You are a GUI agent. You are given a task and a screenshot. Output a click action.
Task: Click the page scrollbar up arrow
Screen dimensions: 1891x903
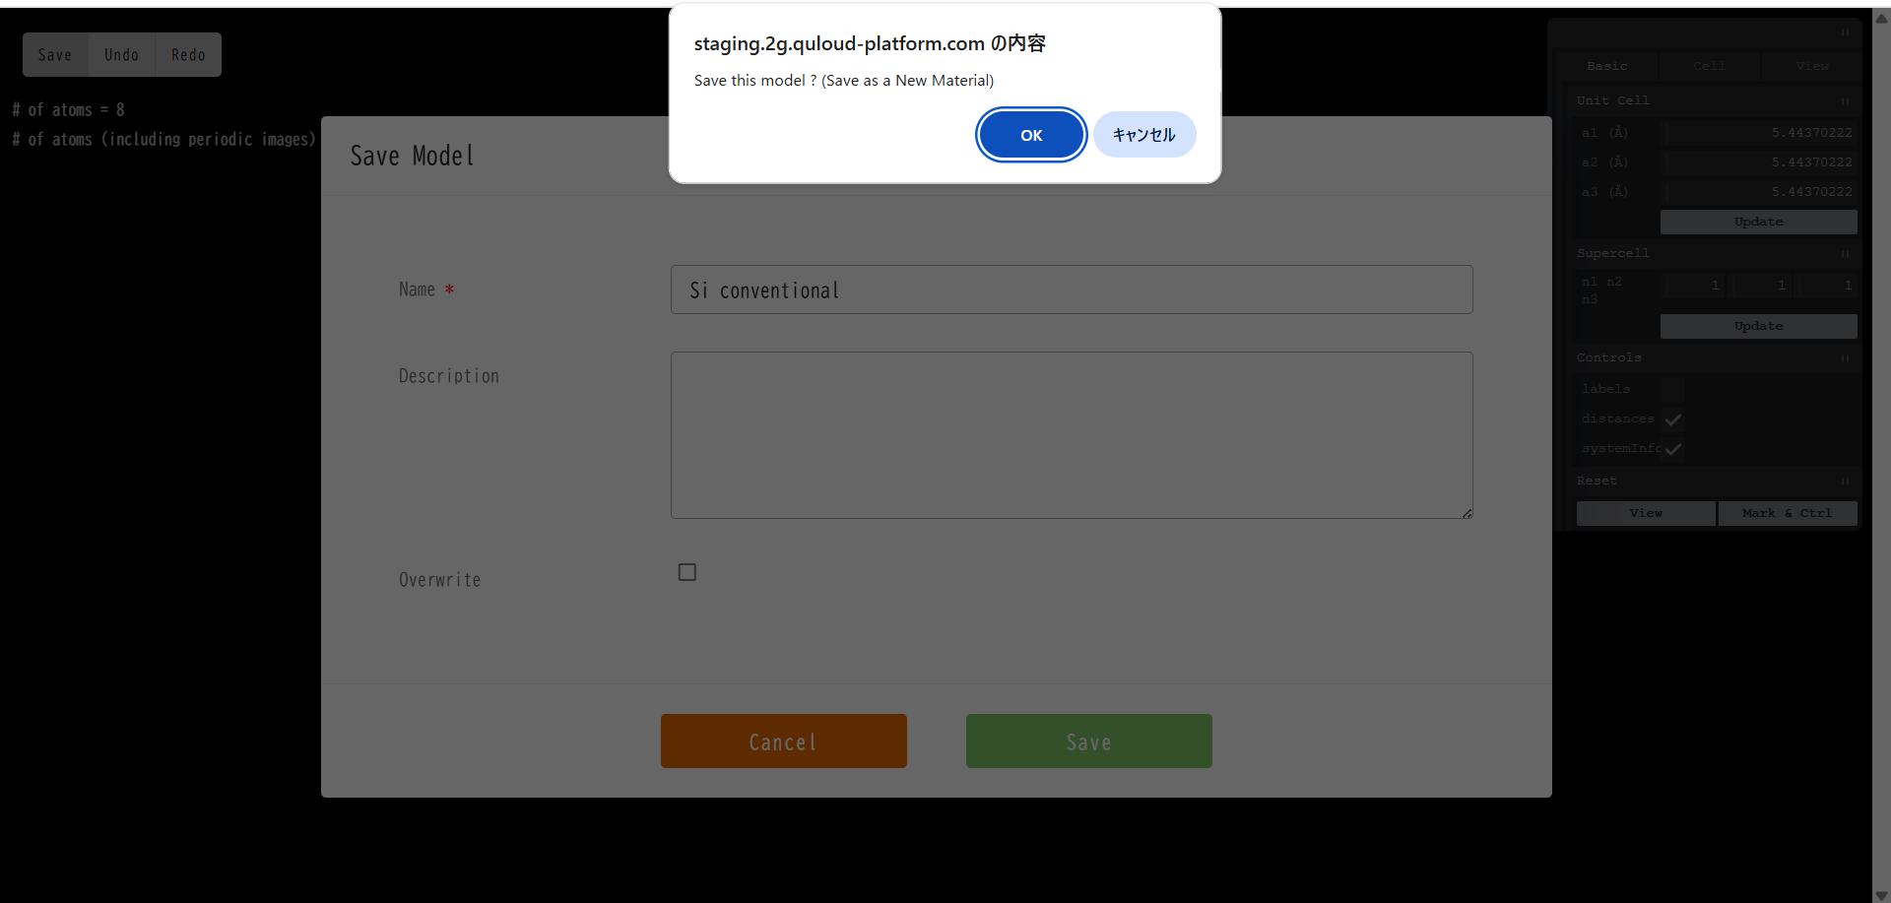(x=1881, y=18)
